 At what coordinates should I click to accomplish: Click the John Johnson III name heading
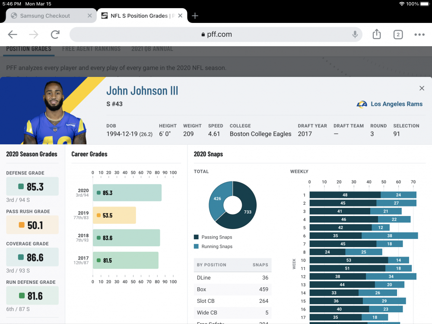142,91
